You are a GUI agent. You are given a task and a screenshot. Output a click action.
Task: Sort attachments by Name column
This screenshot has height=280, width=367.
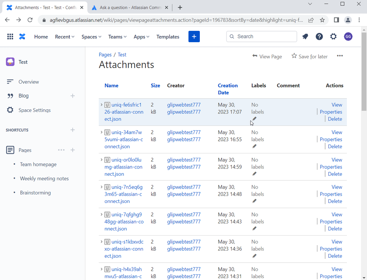[x=111, y=86]
